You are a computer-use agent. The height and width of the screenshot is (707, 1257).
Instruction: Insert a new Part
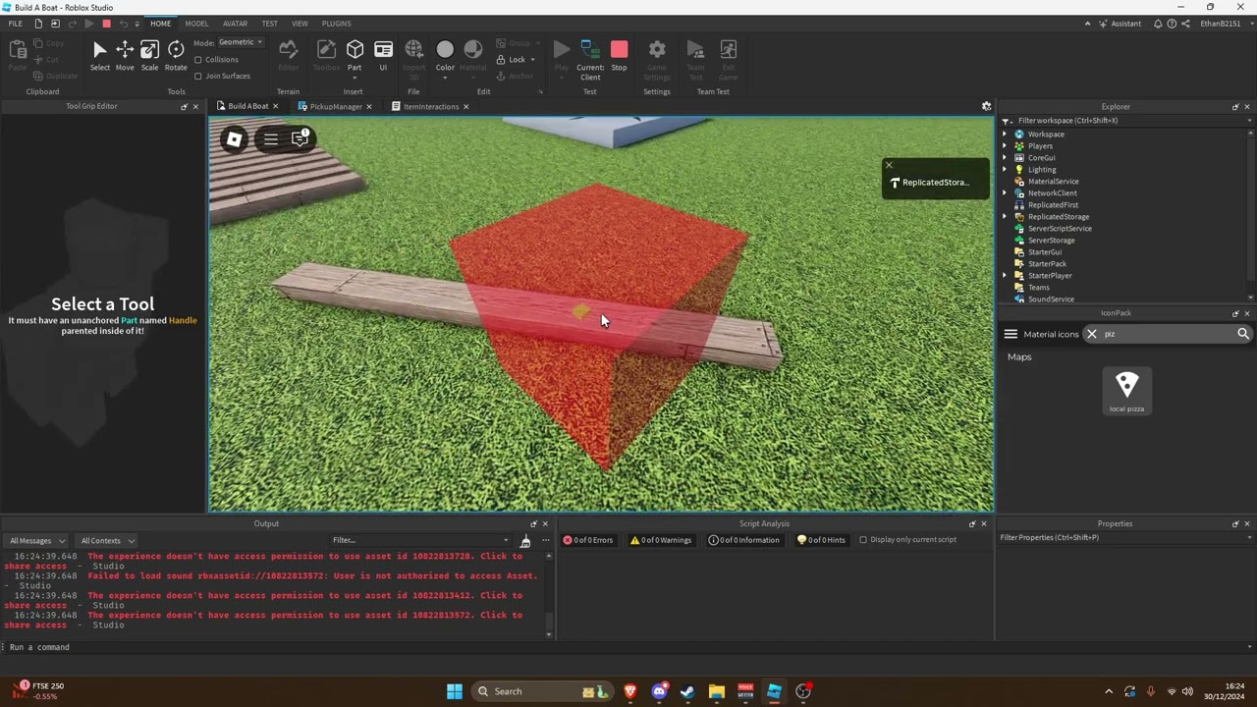[x=355, y=55]
